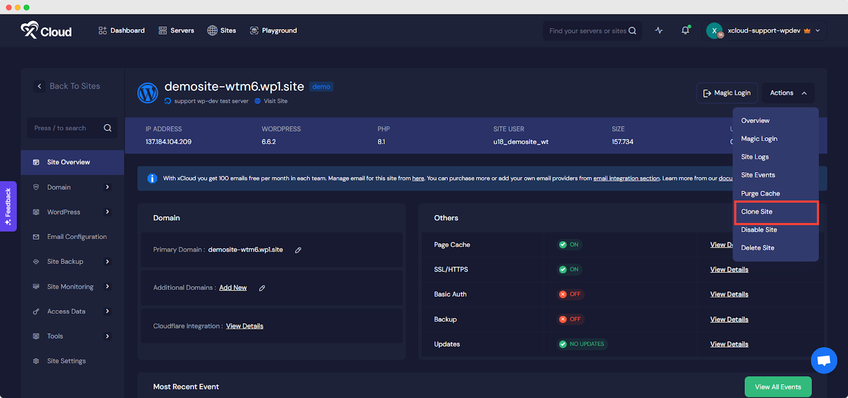This screenshot has height=398, width=848.
Task: Edit the primary domain pencil icon
Action: (298, 250)
